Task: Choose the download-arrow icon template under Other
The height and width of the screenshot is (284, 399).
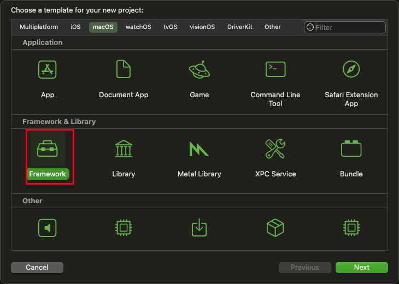Action: [x=199, y=227]
